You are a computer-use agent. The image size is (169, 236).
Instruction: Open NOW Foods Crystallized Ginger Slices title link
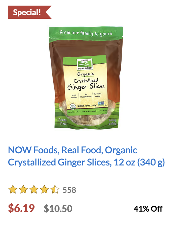coord(86,156)
